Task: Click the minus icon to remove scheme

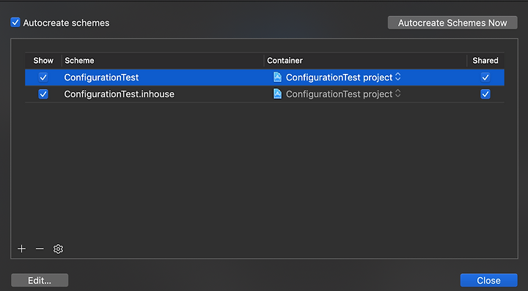Action: (x=40, y=249)
